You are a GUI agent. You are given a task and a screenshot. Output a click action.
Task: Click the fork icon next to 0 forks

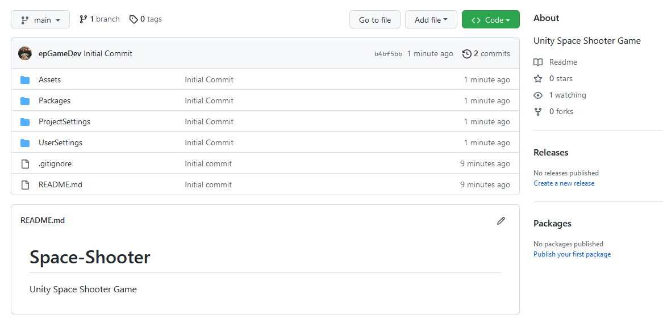pos(537,111)
